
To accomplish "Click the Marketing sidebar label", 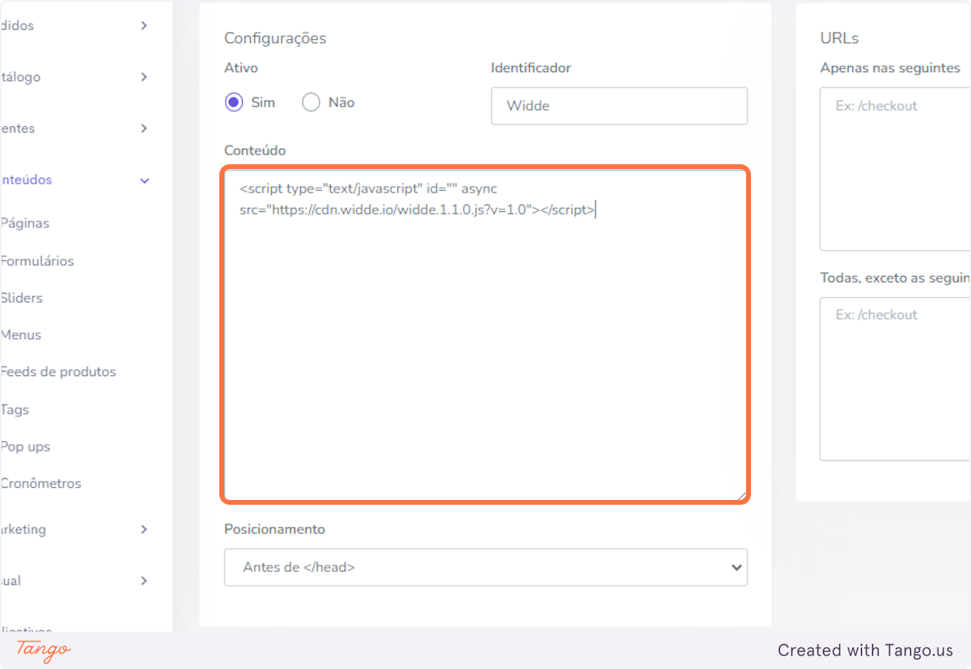I will (23, 529).
